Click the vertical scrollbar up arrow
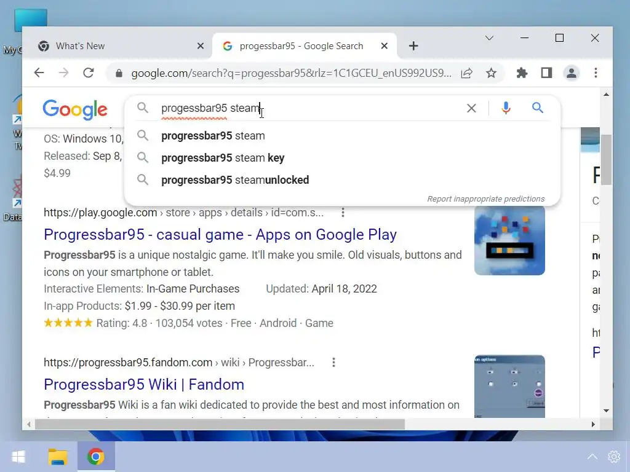 tap(606, 94)
